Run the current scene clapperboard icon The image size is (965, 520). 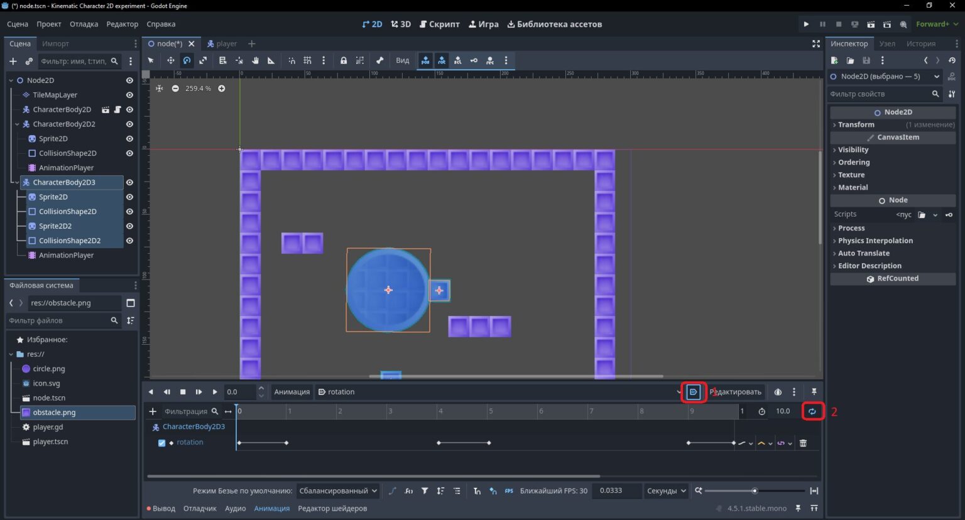871,24
